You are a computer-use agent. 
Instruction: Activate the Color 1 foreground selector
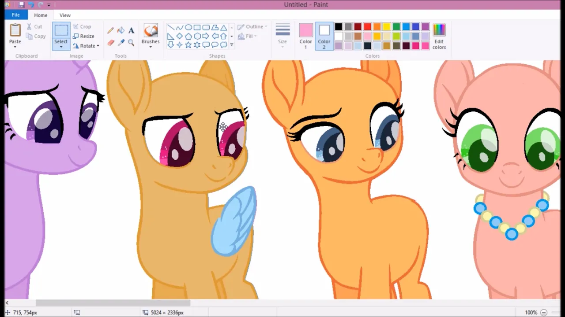[x=305, y=37]
